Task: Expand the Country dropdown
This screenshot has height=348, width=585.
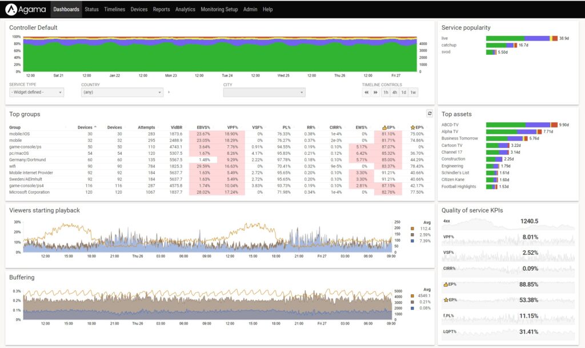Action: pyautogui.click(x=122, y=92)
